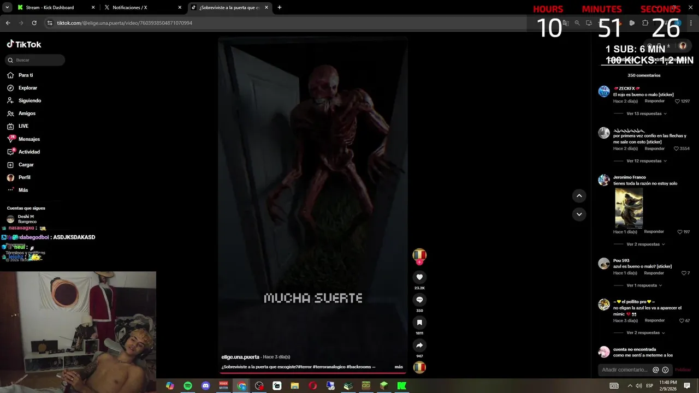Click the TikTok logo

click(24, 44)
